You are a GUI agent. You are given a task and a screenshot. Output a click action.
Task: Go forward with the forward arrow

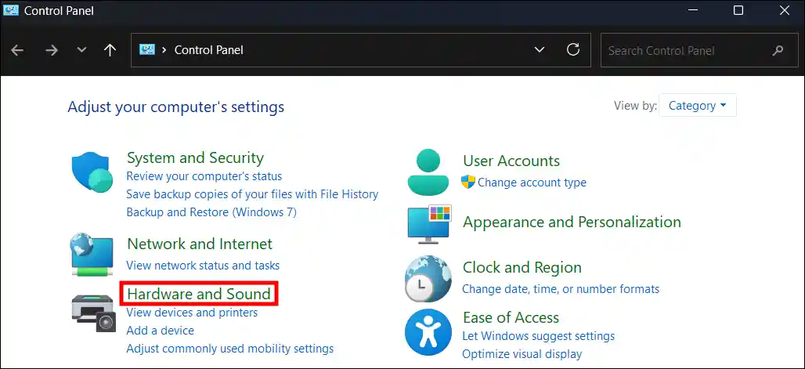coord(52,50)
